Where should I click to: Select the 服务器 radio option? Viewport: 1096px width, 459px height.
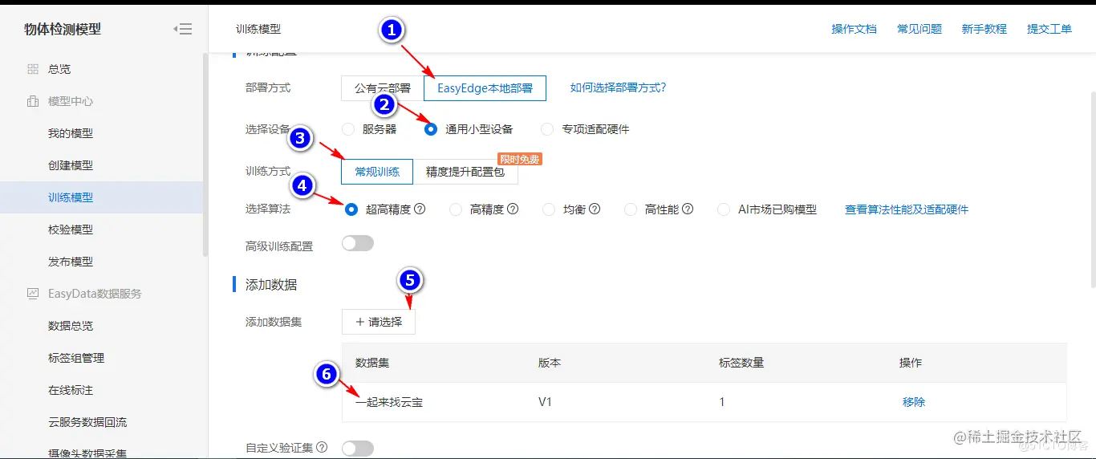click(x=348, y=129)
